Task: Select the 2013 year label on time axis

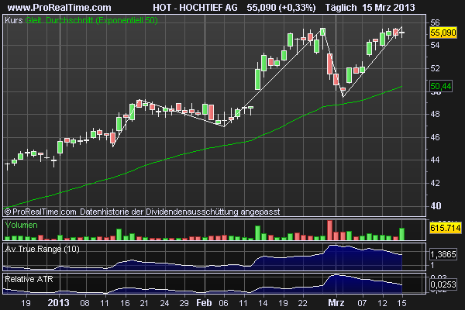Action: click(58, 303)
